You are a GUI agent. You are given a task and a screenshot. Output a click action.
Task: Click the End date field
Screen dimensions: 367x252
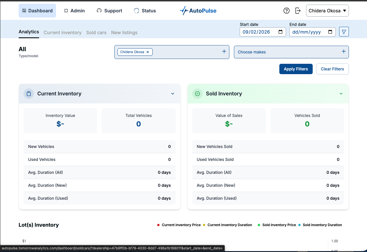tap(312, 32)
